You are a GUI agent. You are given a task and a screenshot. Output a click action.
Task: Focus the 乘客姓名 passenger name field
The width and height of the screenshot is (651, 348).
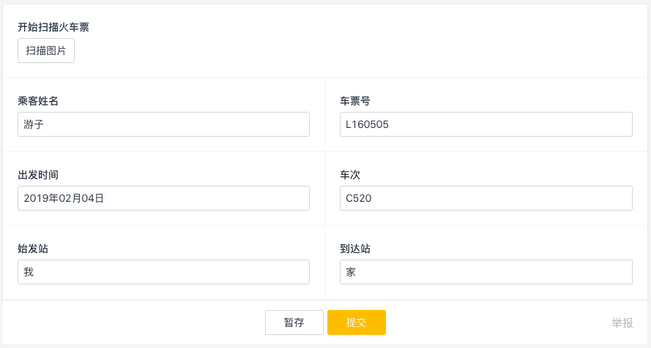pyautogui.click(x=163, y=124)
